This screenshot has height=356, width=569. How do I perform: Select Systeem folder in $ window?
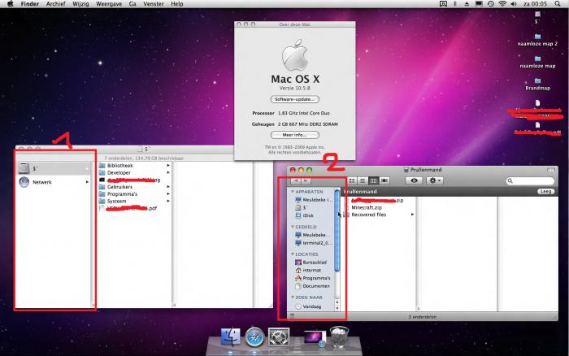[112, 201]
